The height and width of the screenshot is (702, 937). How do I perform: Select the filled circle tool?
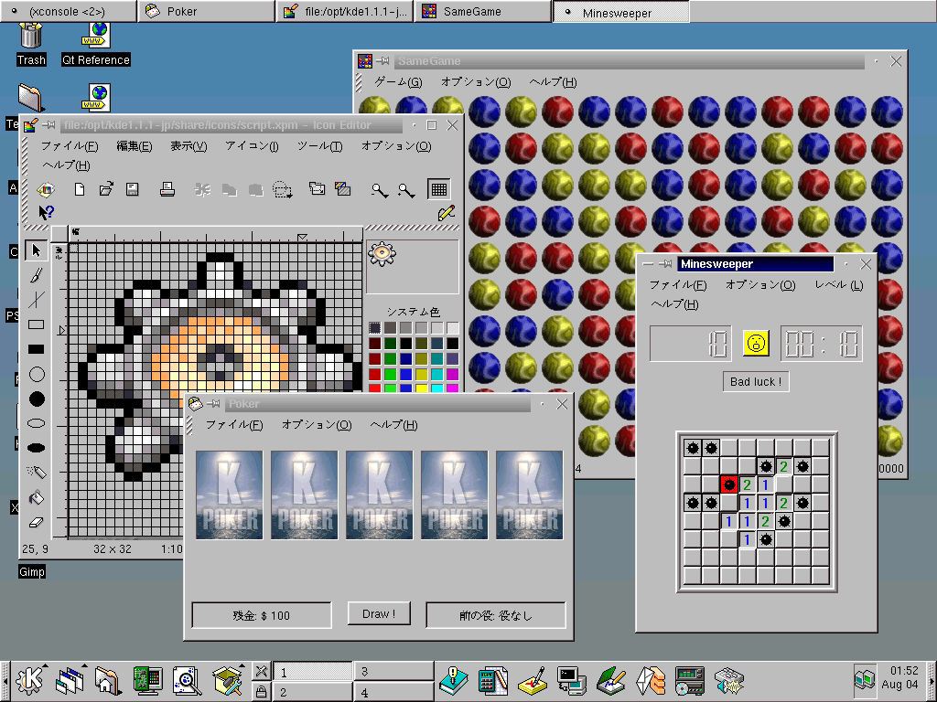point(36,399)
